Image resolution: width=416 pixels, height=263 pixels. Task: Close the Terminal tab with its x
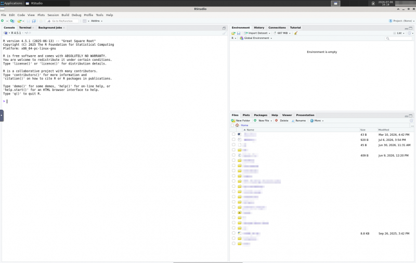(33, 28)
